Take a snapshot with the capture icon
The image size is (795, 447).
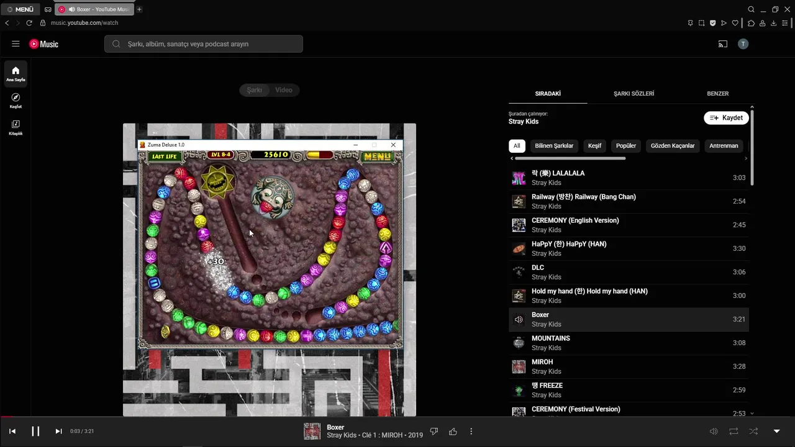click(x=701, y=23)
